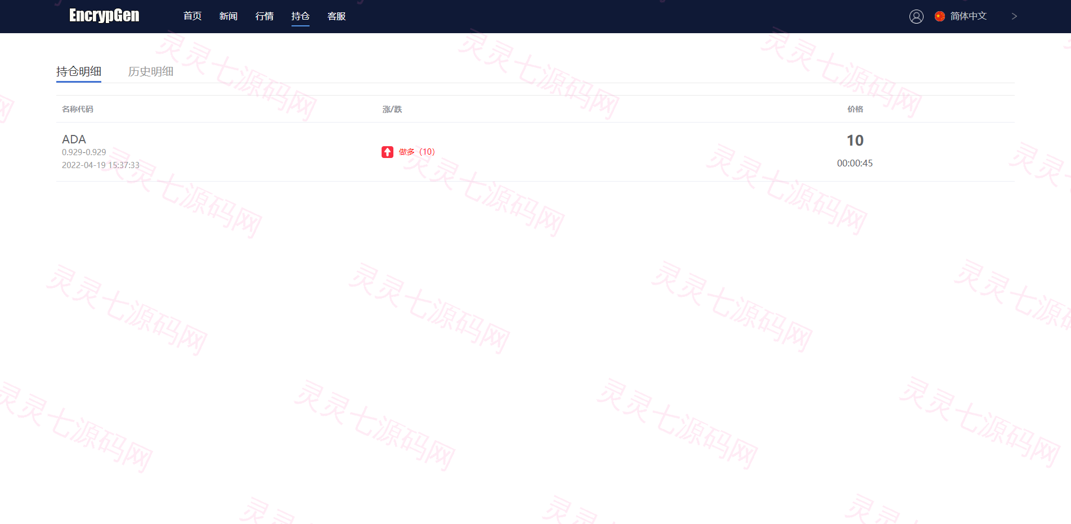The height and width of the screenshot is (524, 1071).
Task: Open the user account profile icon
Action: coord(916,16)
